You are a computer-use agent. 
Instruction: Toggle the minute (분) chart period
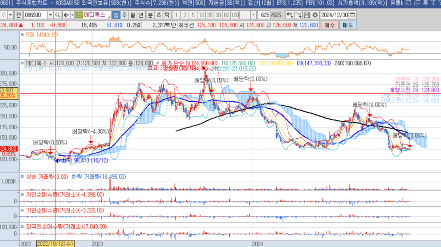(150, 15)
